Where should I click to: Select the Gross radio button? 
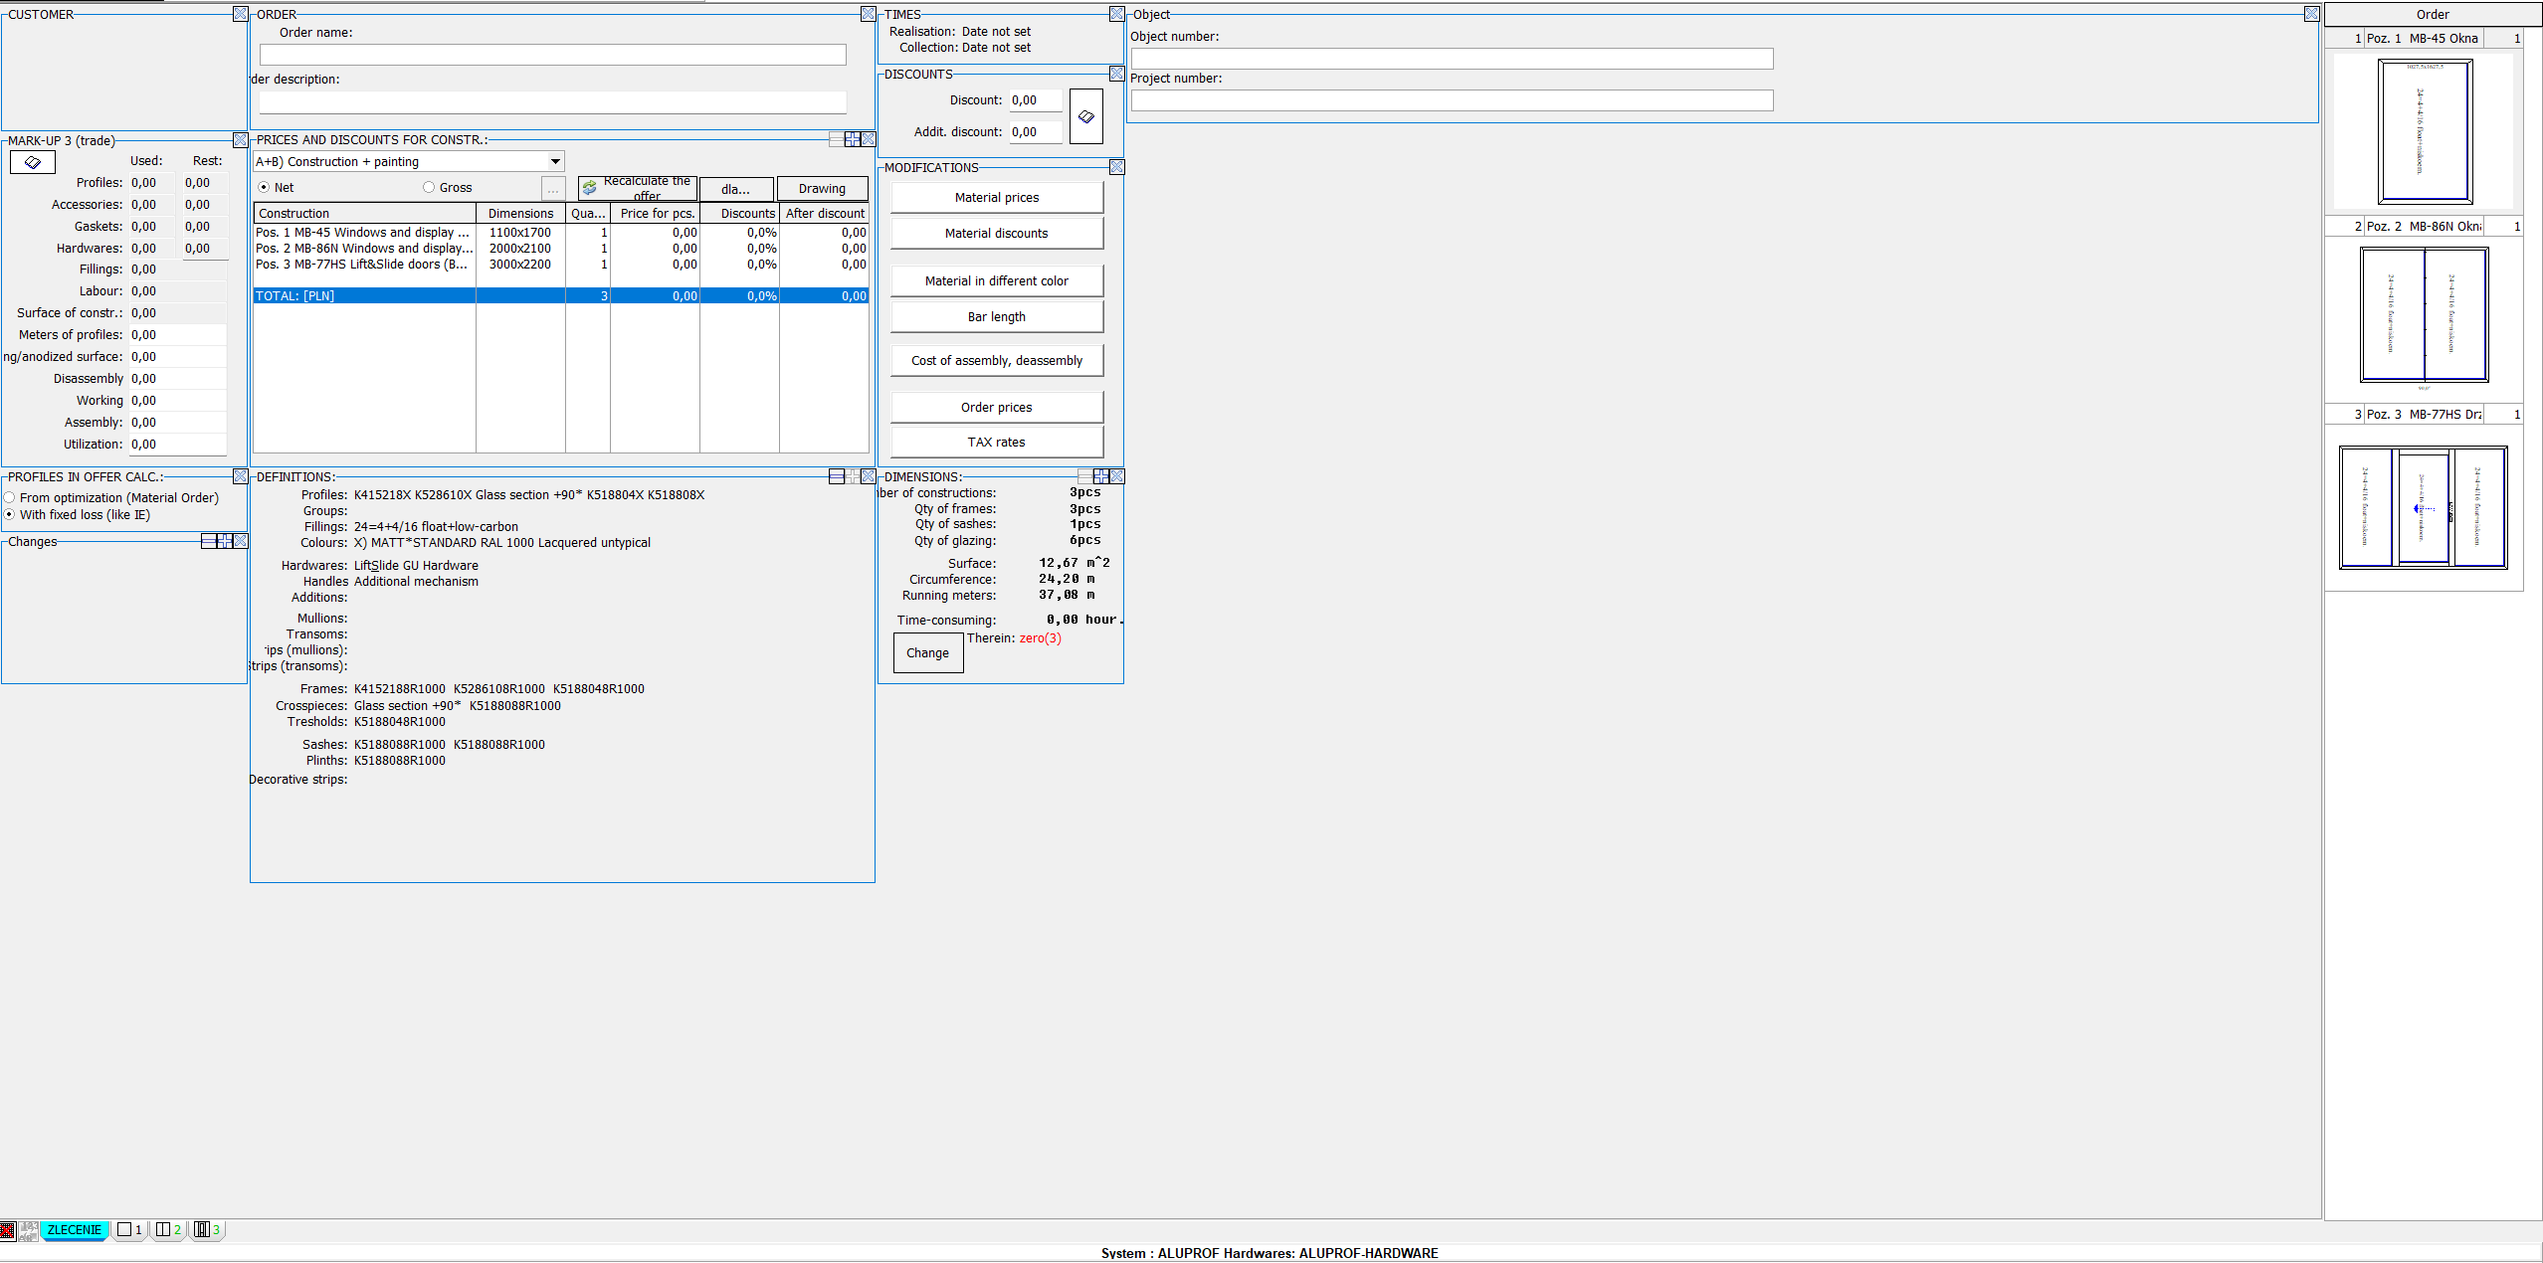coord(429,187)
